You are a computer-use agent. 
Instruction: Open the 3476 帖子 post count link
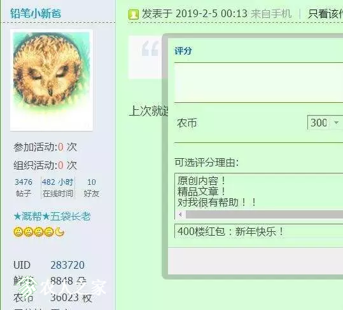click(24, 187)
